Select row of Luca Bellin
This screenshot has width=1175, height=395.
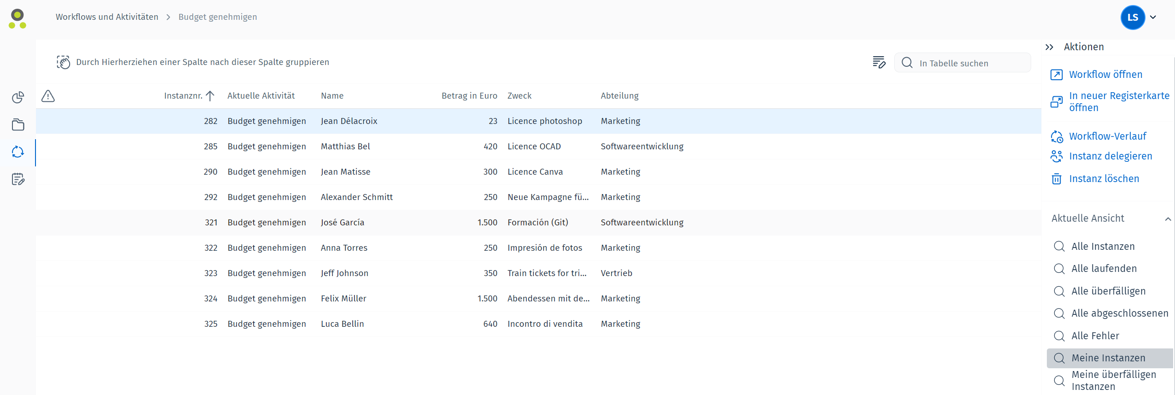tap(538, 324)
